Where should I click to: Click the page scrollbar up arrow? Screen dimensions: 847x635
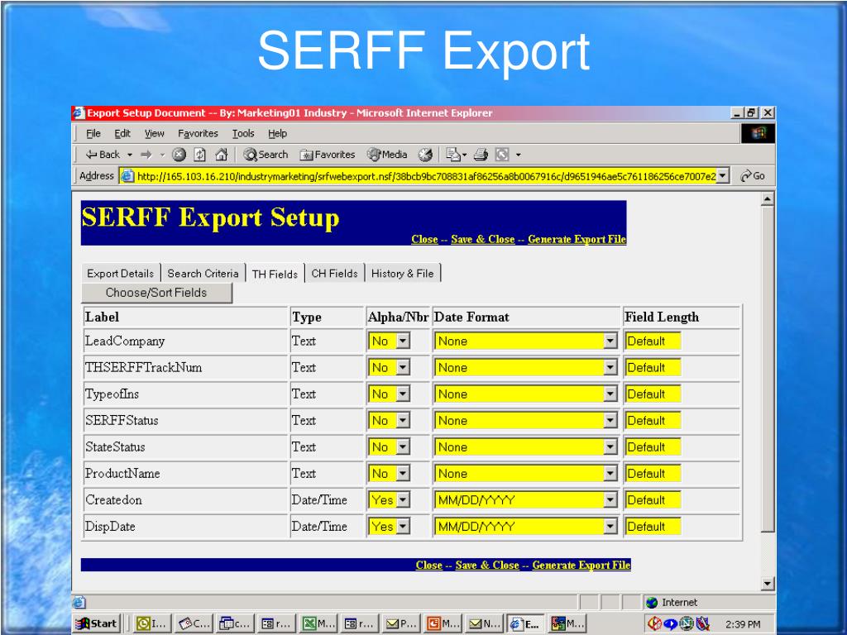768,199
